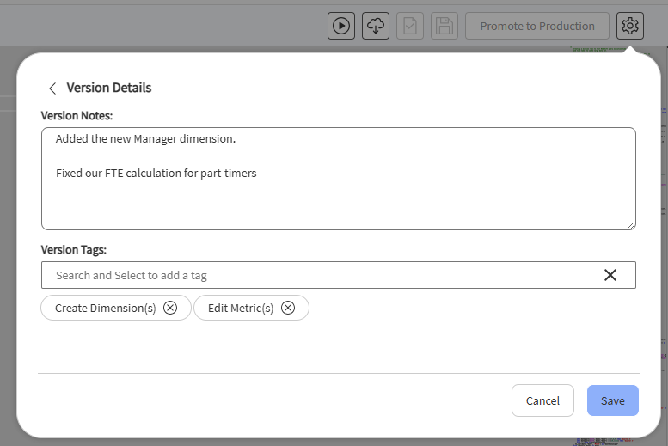Remove the Create Dimension(s) tag
The height and width of the screenshot is (446, 668).
coord(170,308)
